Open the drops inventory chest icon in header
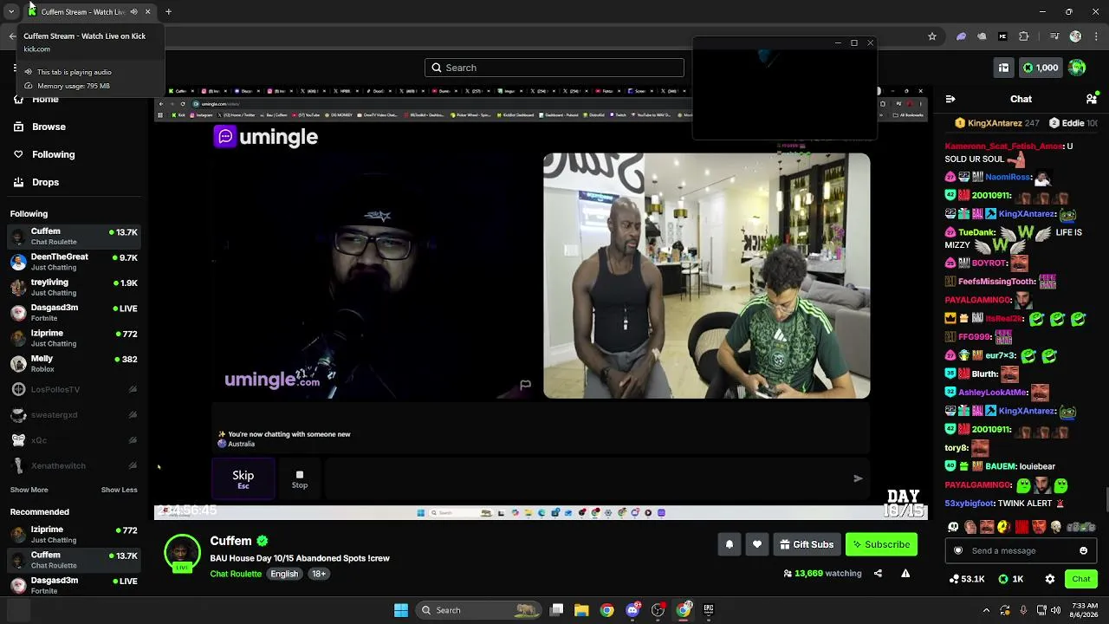Image resolution: width=1109 pixels, height=624 pixels. coord(1003,68)
